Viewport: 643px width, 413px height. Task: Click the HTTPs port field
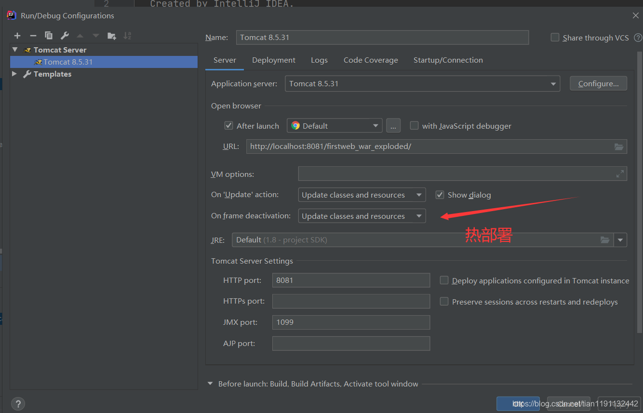(351, 302)
